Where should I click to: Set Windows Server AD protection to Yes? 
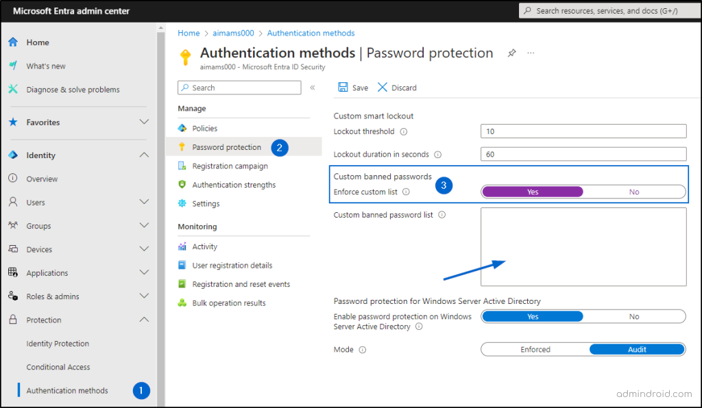(532, 316)
